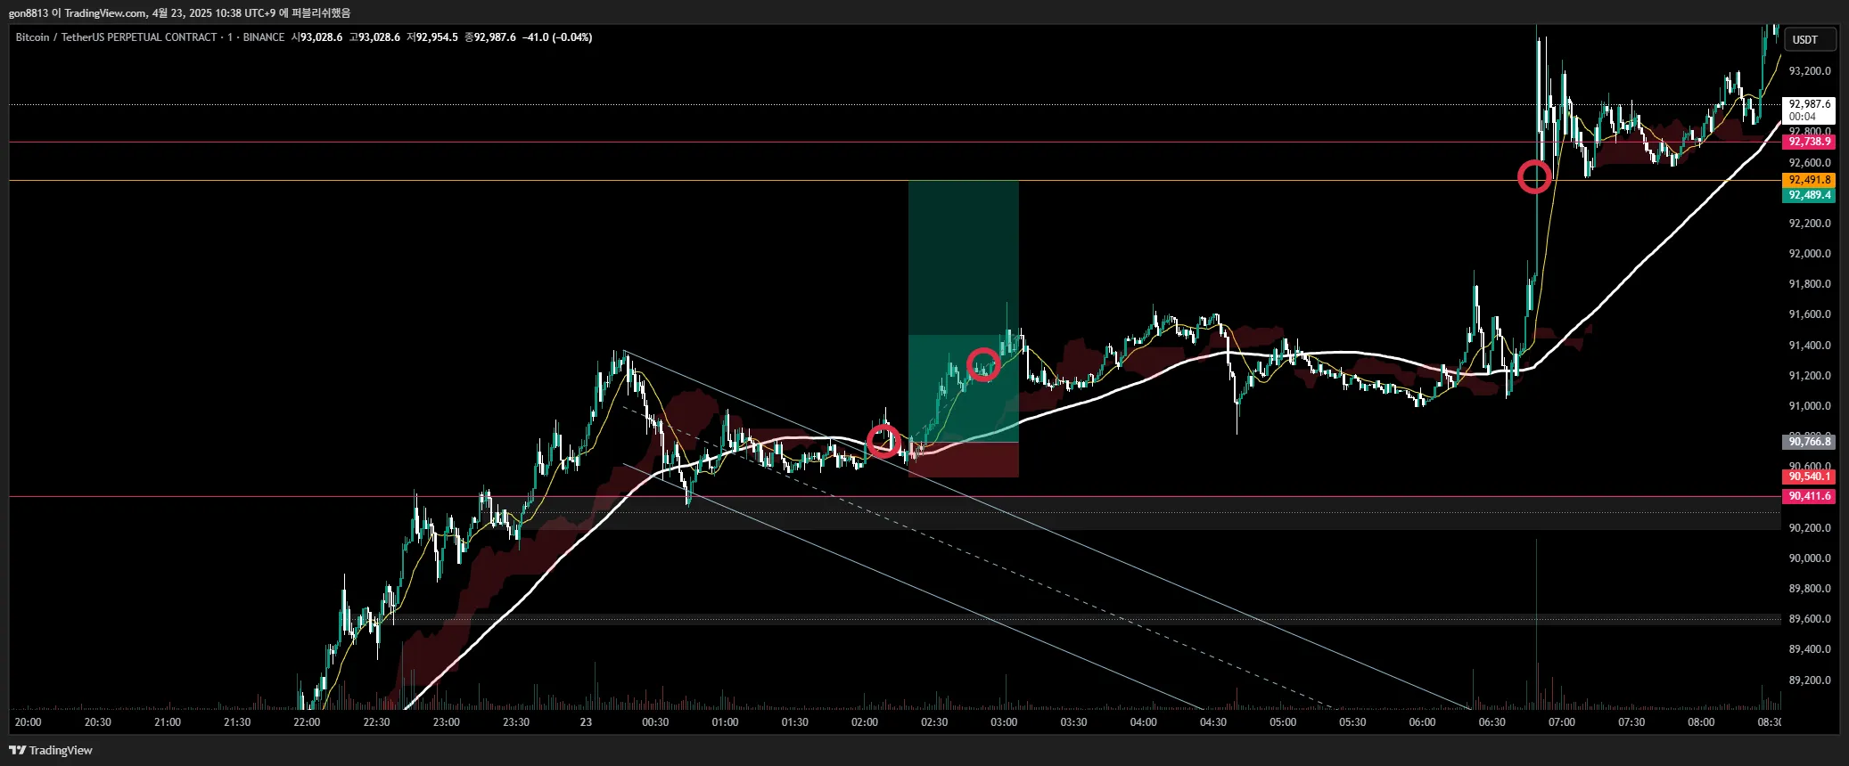Click the 06:30 label on the time axis

pos(1492,722)
